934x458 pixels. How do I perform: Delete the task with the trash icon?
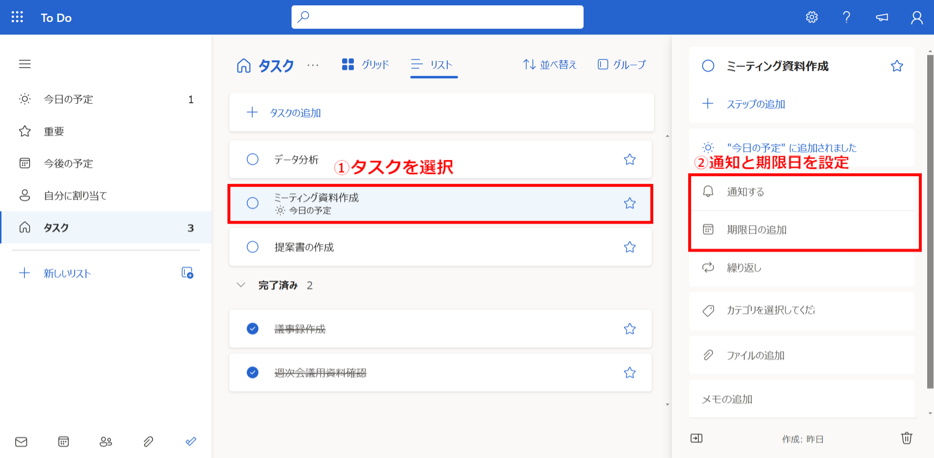[x=906, y=438]
